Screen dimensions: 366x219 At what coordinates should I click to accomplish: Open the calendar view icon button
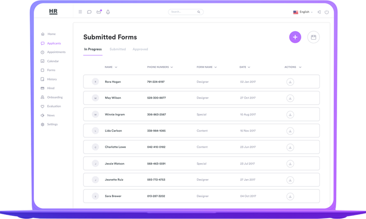(313, 37)
